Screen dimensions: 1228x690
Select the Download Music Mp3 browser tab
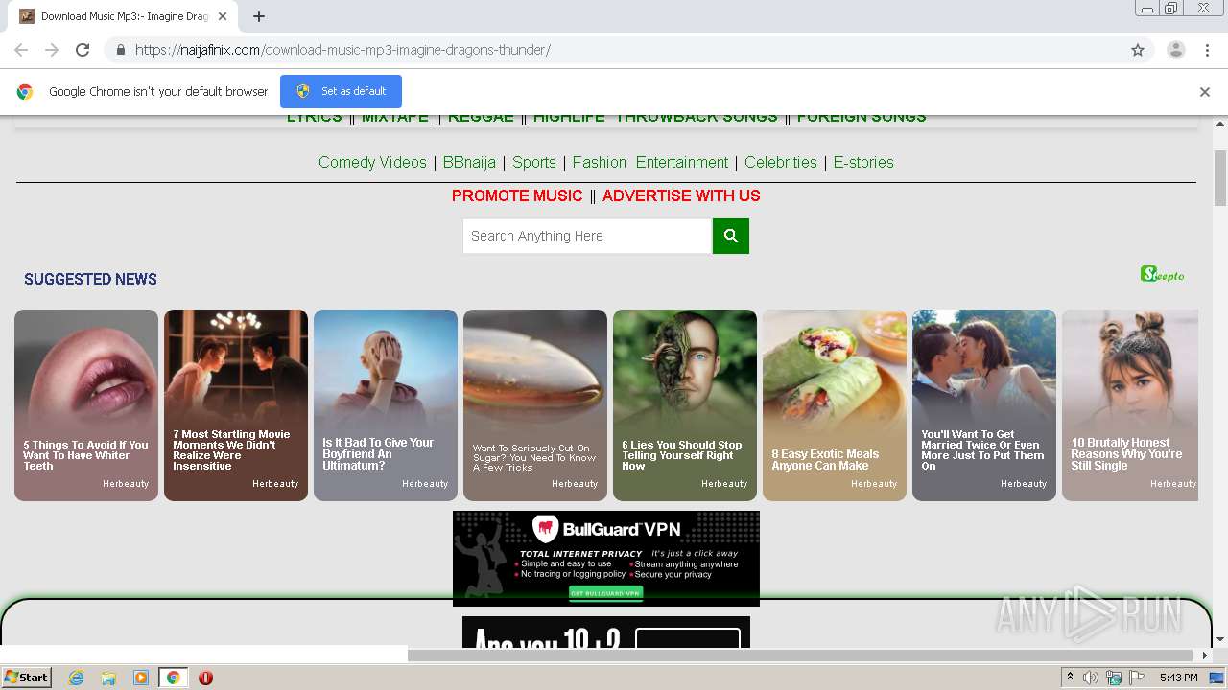125,16
